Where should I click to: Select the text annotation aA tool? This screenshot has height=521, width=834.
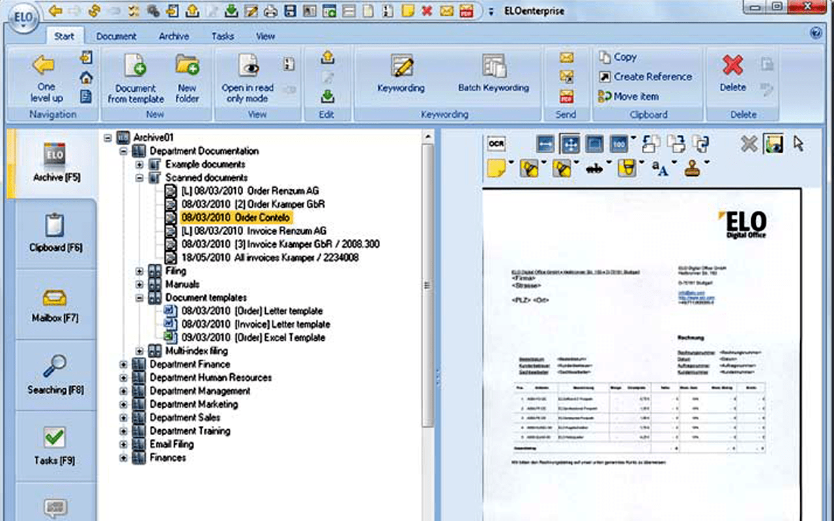(x=661, y=169)
